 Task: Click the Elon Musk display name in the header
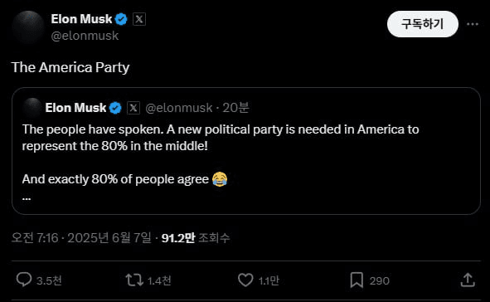81,19
